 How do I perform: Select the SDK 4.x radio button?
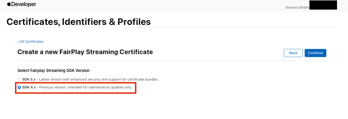tap(19, 87)
